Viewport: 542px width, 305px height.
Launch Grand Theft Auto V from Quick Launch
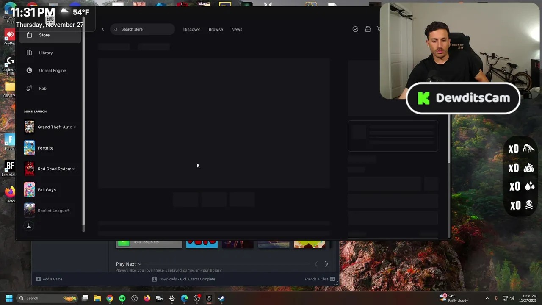pyautogui.click(x=50, y=127)
